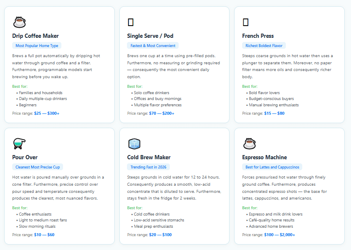
Task: Click the Cleanest Most Precise Cup badge
Action: [37, 167]
